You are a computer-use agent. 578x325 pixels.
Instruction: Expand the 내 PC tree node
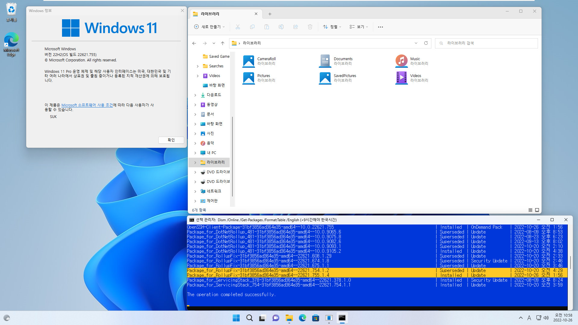point(195,153)
